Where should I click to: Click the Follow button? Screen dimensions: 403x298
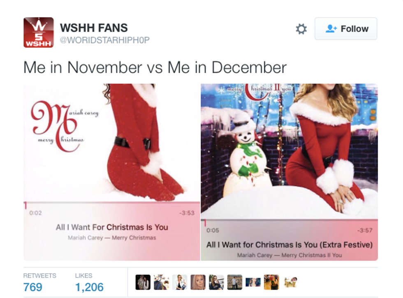pyautogui.click(x=346, y=29)
